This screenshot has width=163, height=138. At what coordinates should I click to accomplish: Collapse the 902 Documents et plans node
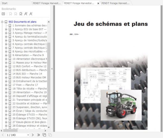pos(2,22)
